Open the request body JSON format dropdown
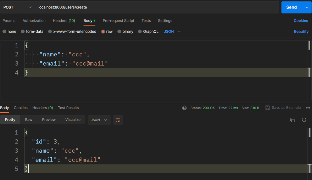The width and height of the screenshot is (312, 180). pos(172,32)
